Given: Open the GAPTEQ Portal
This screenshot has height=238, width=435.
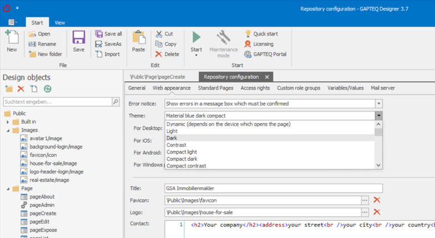Looking at the screenshot, I should (x=265, y=54).
